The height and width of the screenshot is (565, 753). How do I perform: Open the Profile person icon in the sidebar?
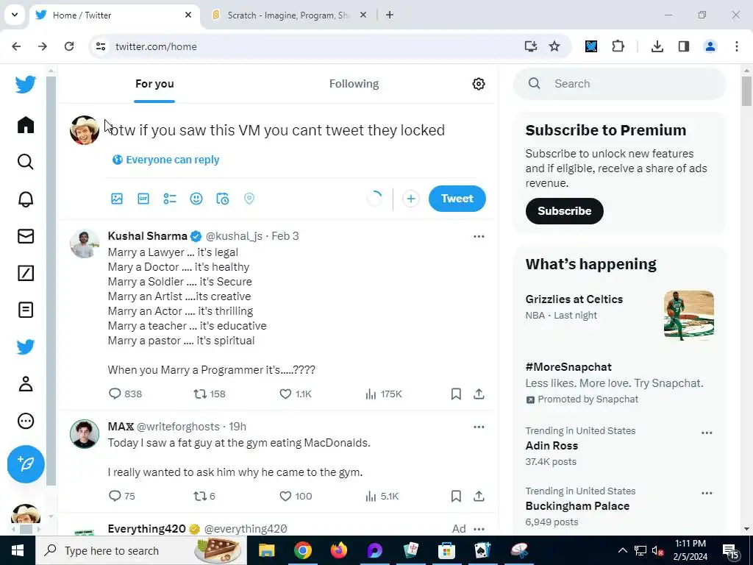tap(26, 384)
